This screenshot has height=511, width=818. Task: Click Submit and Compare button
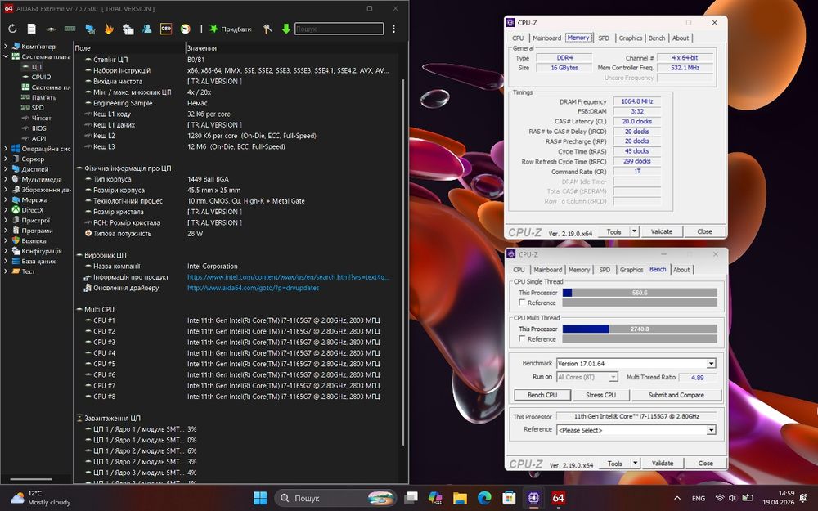(676, 395)
